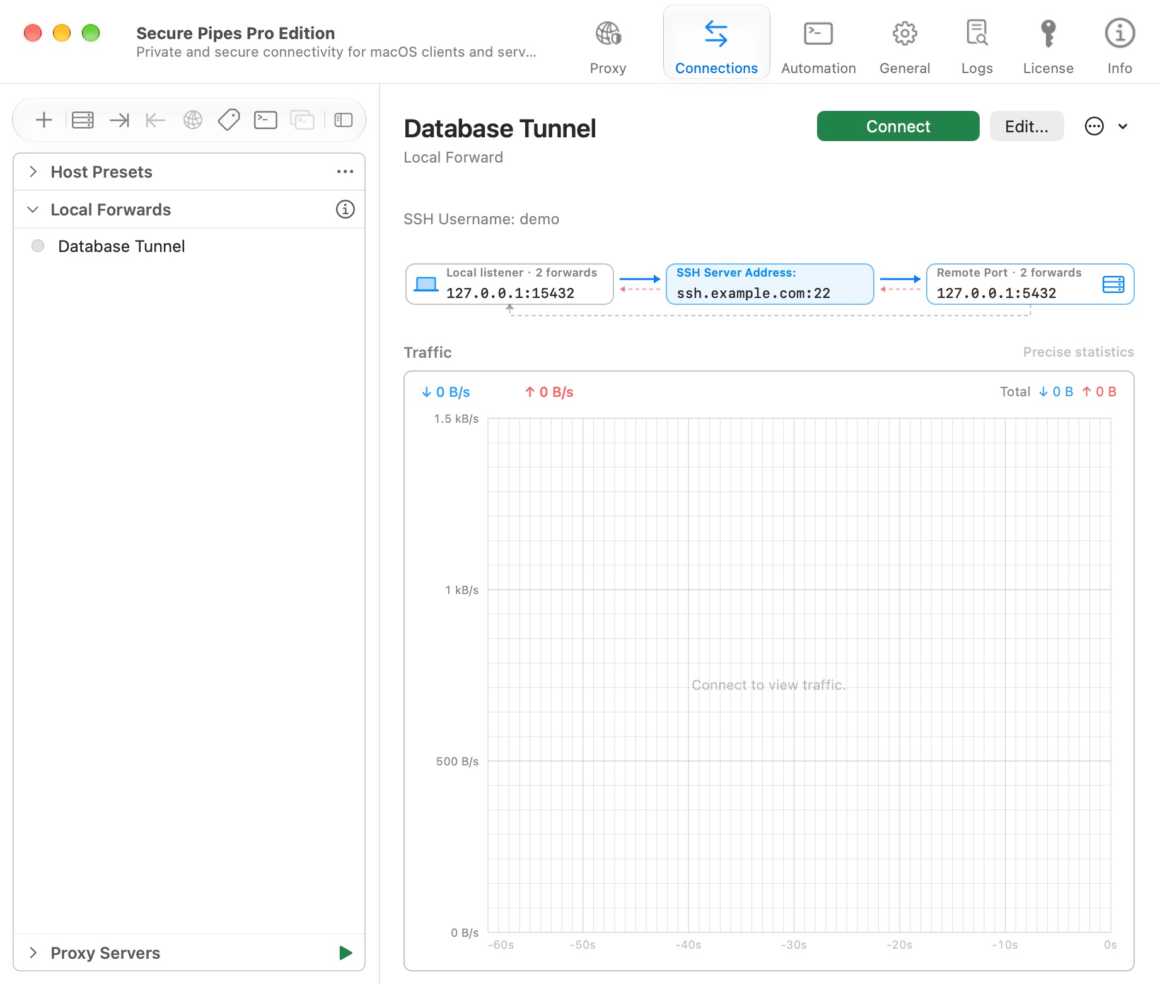Click the Local listener address box
1160x984 pixels.
pyautogui.click(x=509, y=284)
